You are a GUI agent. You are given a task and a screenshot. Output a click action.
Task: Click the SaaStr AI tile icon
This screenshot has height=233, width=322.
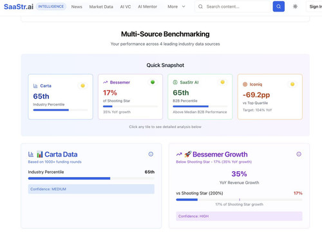click(x=175, y=82)
